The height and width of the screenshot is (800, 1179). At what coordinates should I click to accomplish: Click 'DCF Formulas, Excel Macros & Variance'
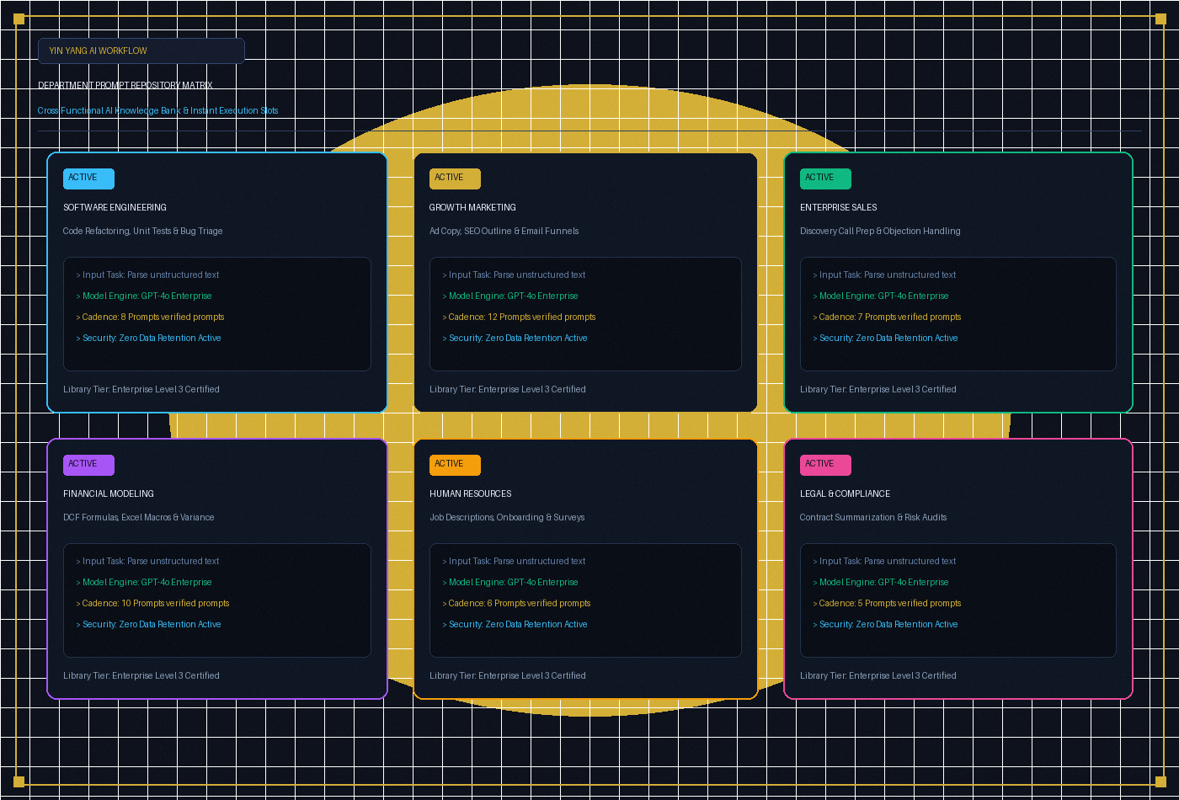(x=139, y=518)
